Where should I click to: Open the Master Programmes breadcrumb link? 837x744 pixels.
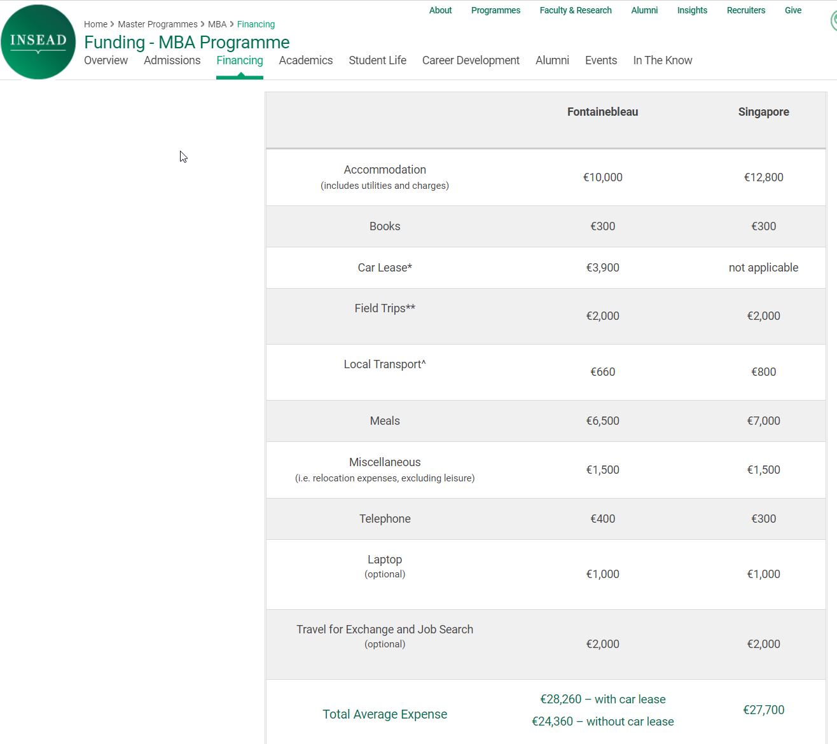(158, 24)
